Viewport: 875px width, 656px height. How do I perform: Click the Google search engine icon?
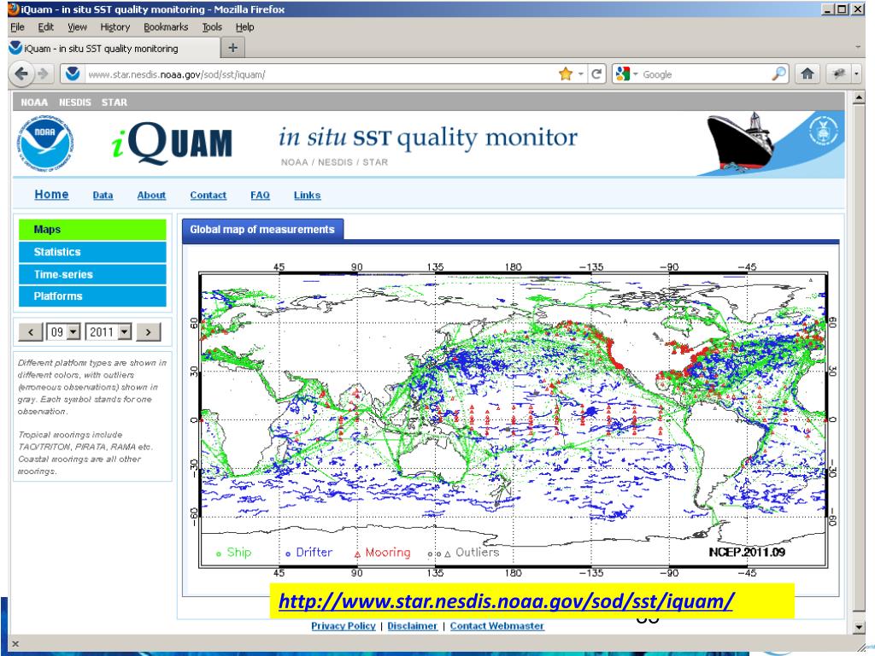click(623, 73)
